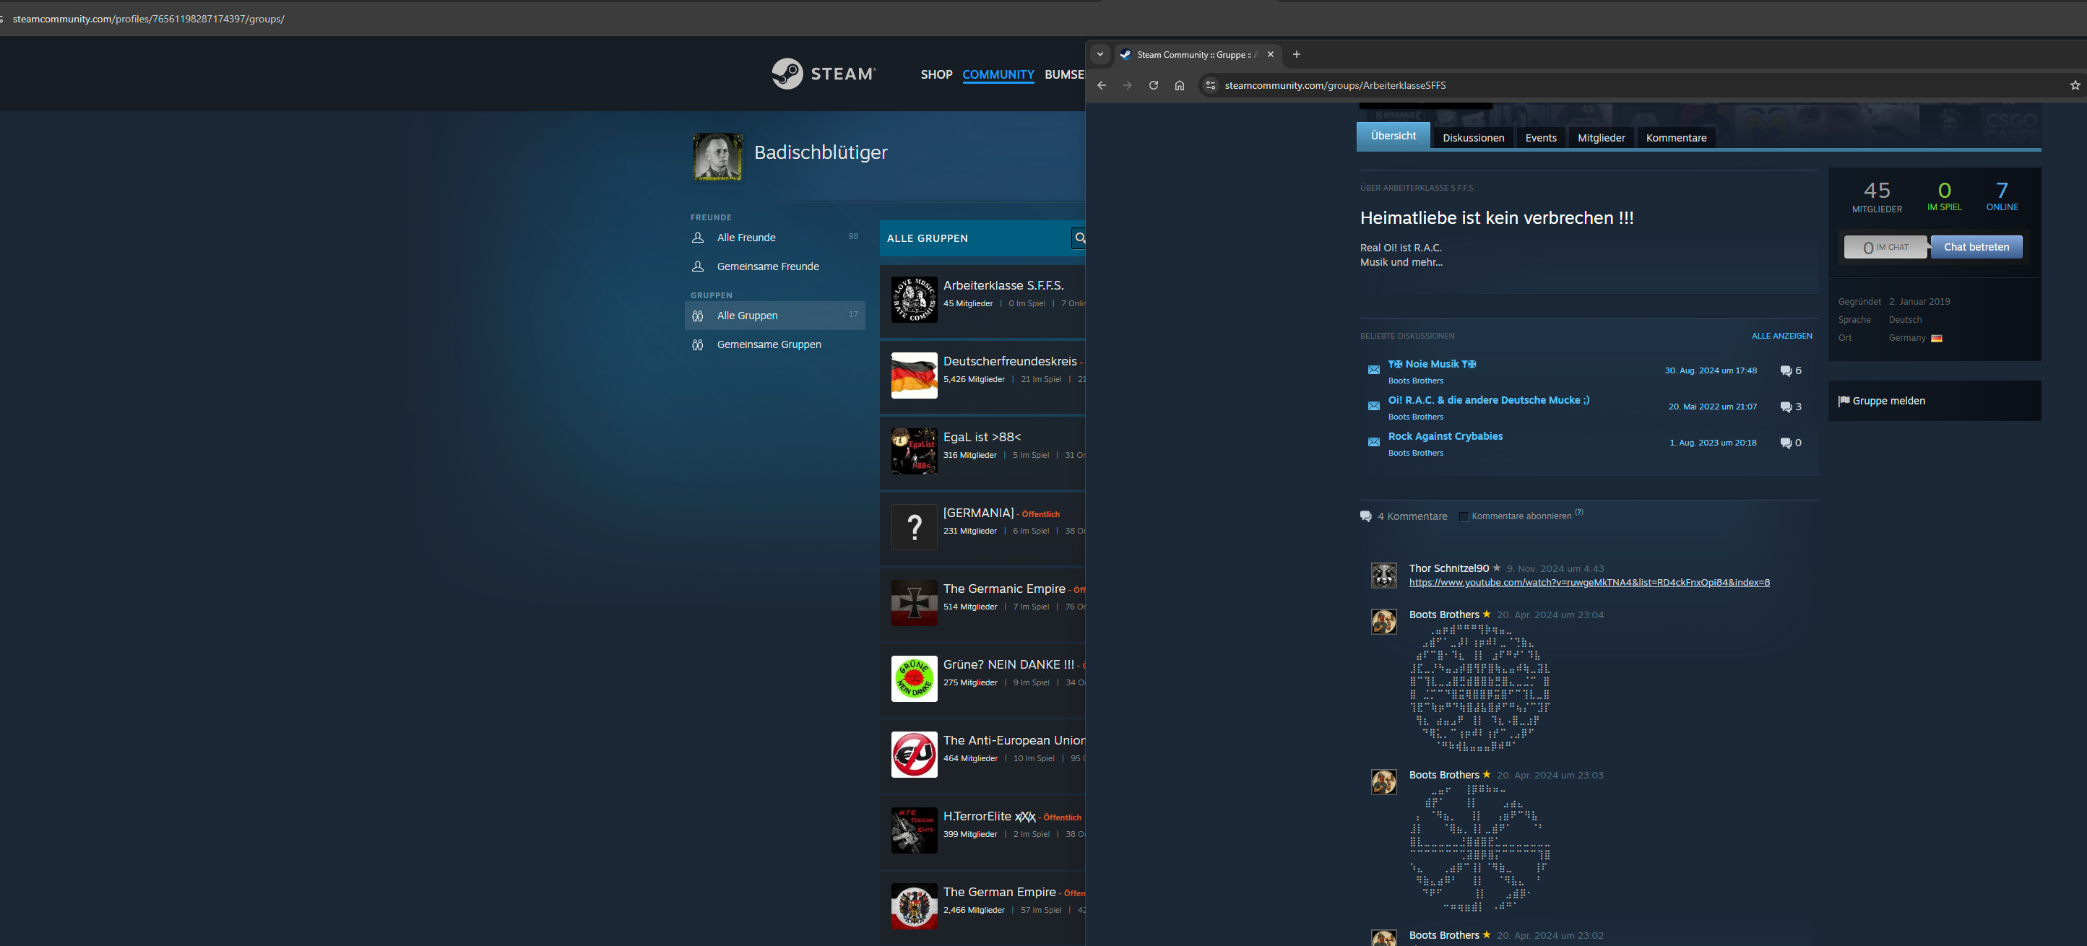Bookmark this page with the star icon
Screen dimensions: 2087x946
(x=2074, y=85)
